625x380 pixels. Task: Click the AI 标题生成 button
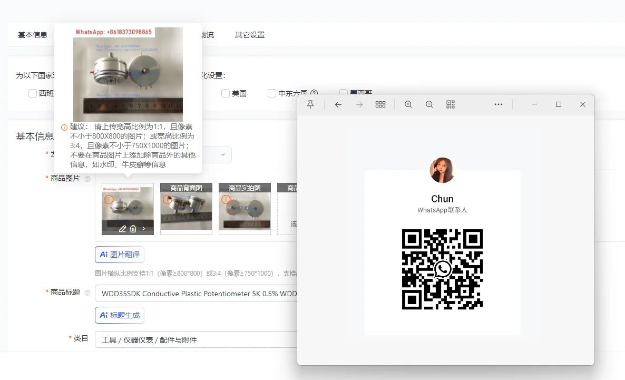click(x=120, y=315)
